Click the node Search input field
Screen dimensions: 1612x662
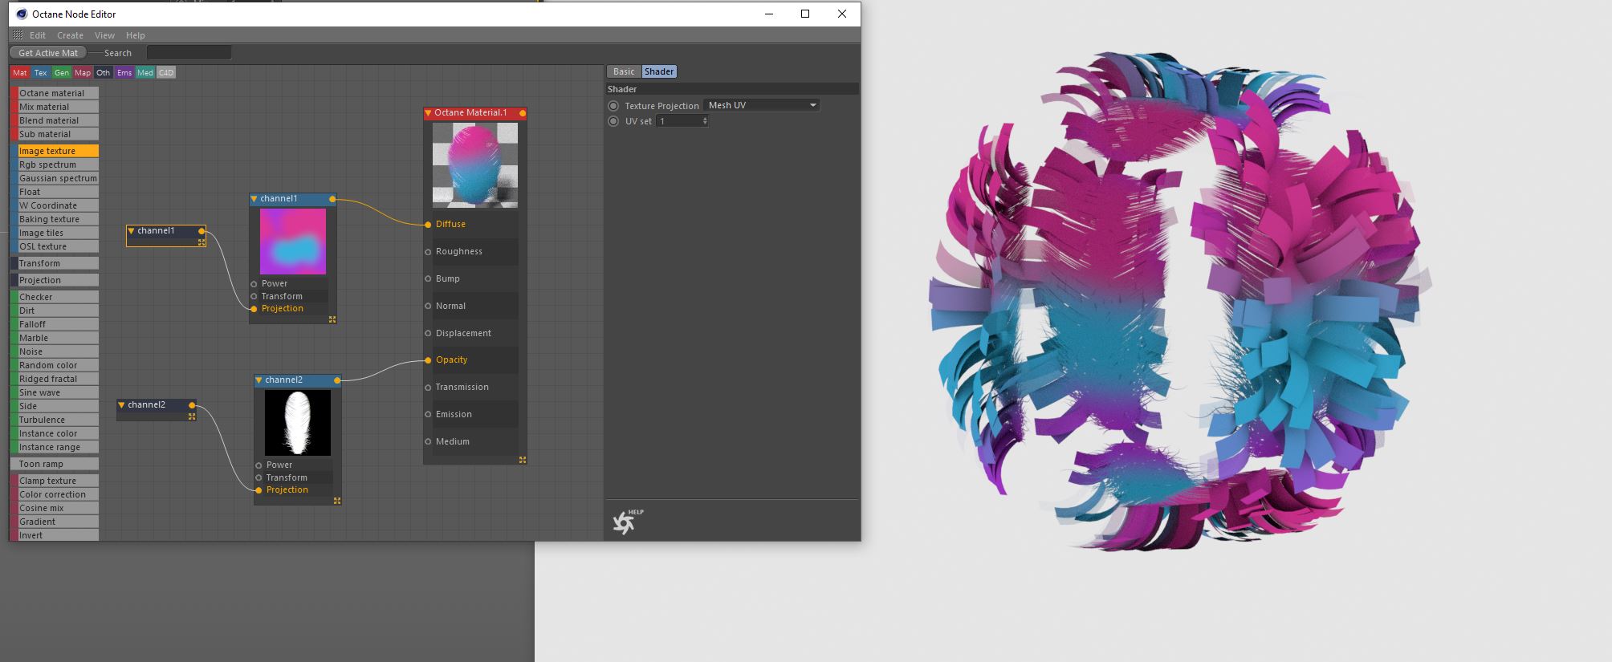click(189, 53)
